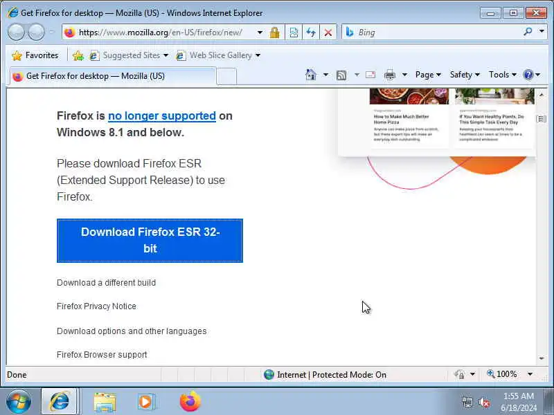The image size is (554, 415).
Task: Click Protected Mode: On status text
Action: 349,375
